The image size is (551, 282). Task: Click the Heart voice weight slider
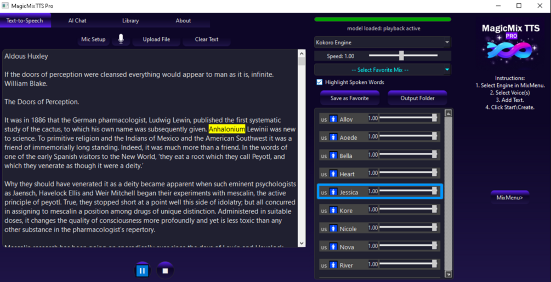coord(408,173)
